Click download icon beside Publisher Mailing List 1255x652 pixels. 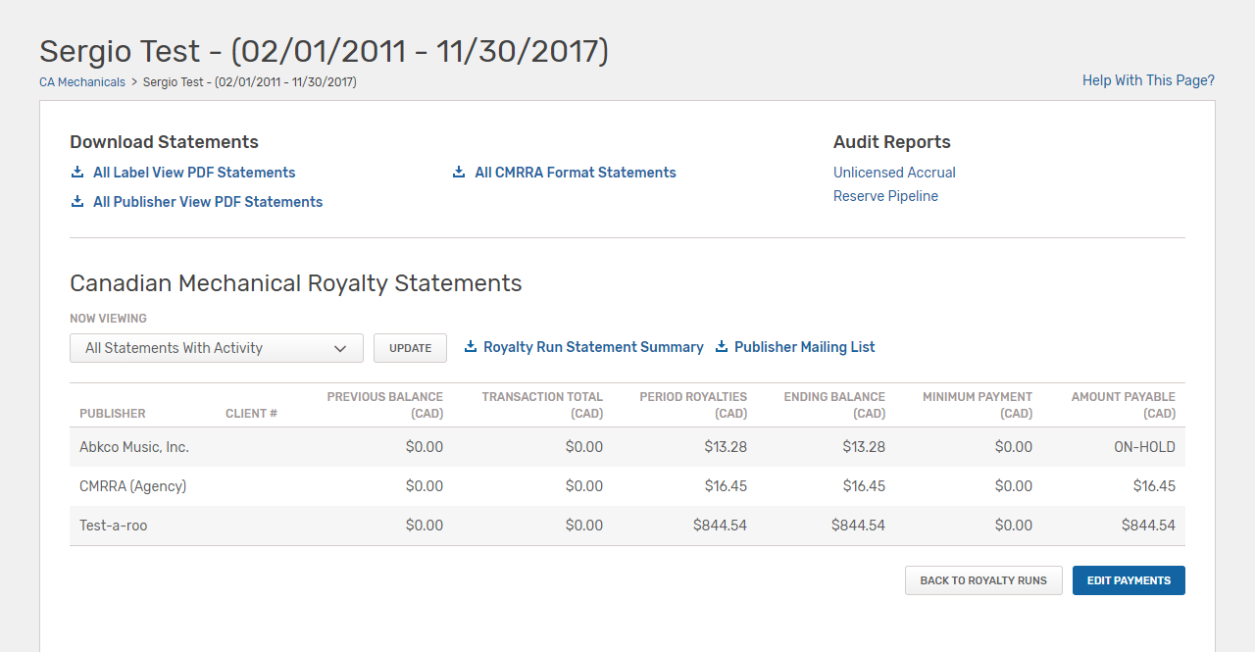point(722,347)
